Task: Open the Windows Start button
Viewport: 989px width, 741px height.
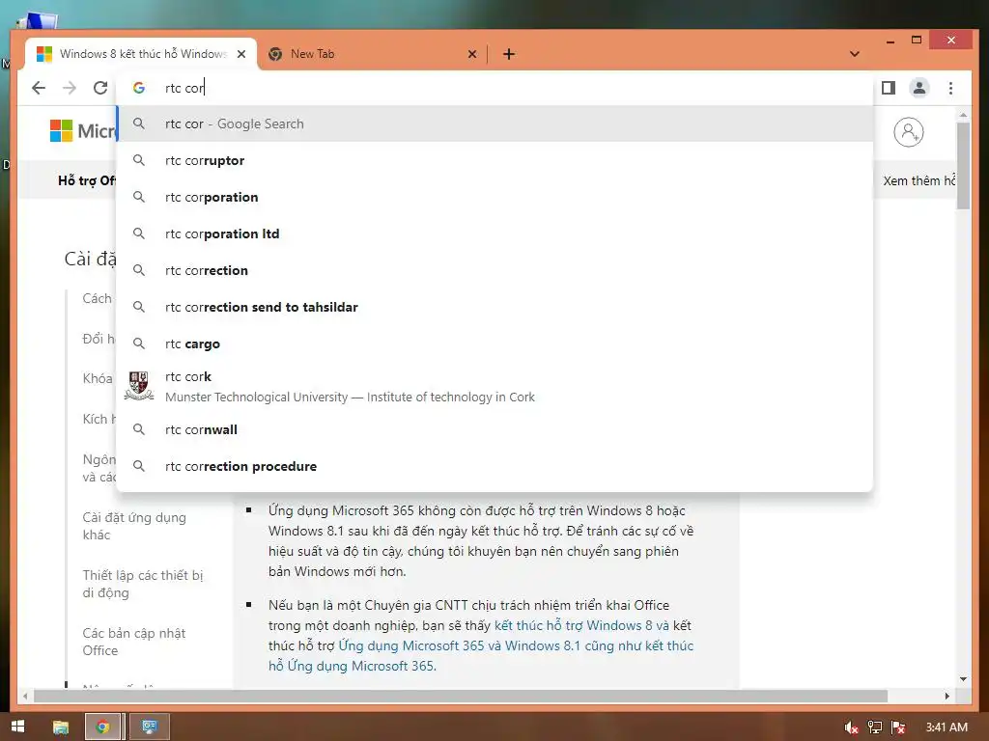Action: point(17,727)
